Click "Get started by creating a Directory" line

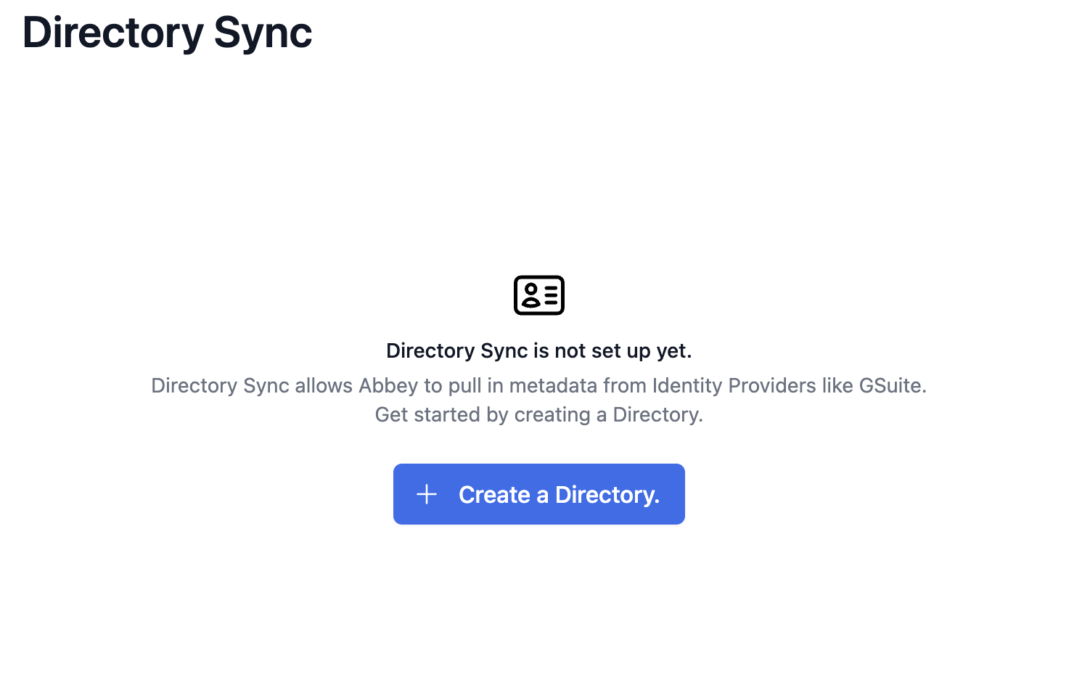pos(538,414)
